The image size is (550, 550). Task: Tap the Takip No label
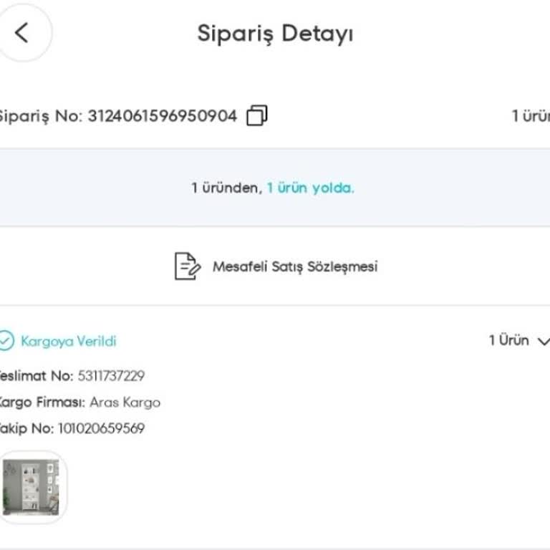click(26, 429)
